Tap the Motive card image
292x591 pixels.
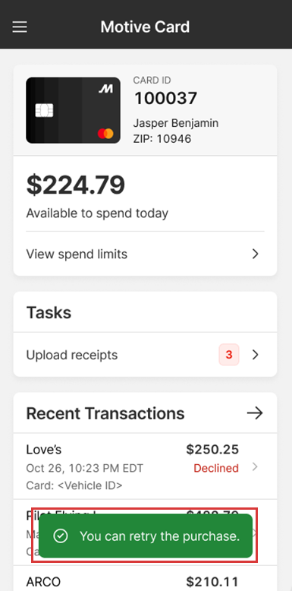coord(73,110)
